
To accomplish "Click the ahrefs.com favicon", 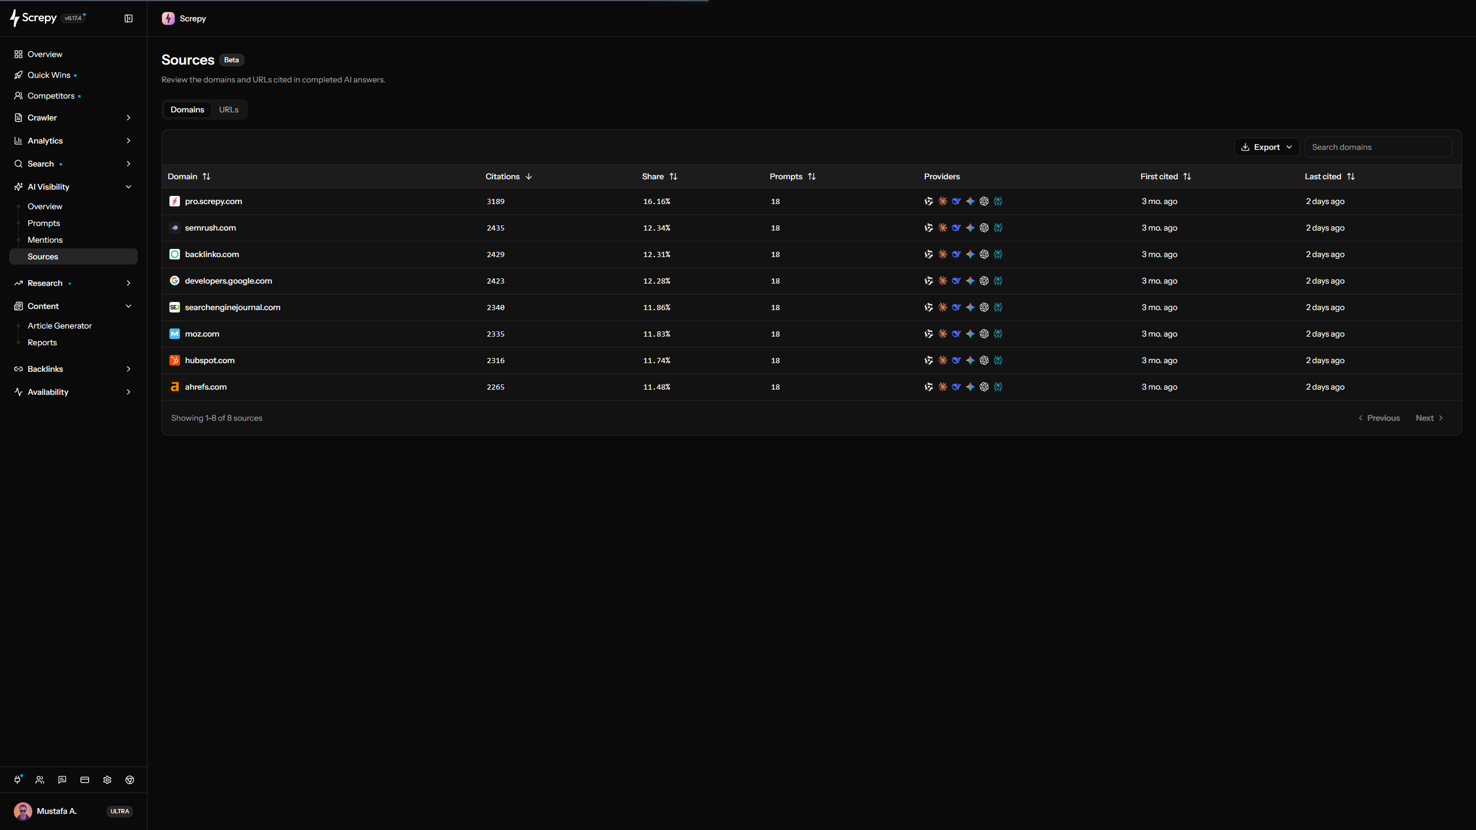I will (x=175, y=387).
